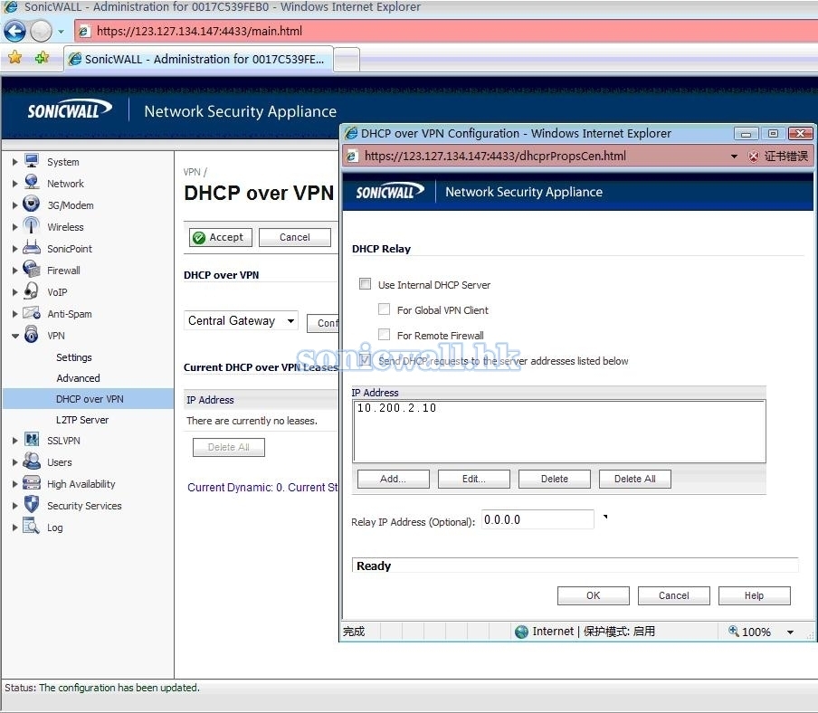This screenshot has height=713, width=818.
Task: Expand the System tree node arrow
Action: pyautogui.click(x=15, y=162)
